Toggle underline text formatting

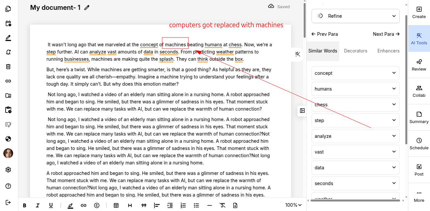51,205
